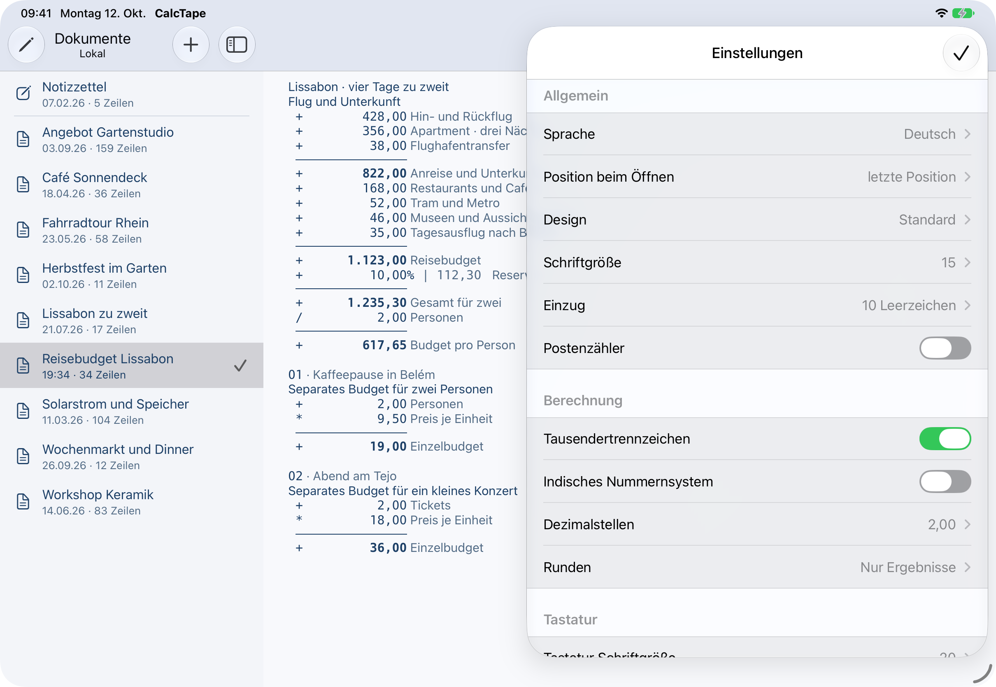This screenshot has width=996, height=687.
Task: Open the Dokumente Lokal location title
Action: coord(93,44)
